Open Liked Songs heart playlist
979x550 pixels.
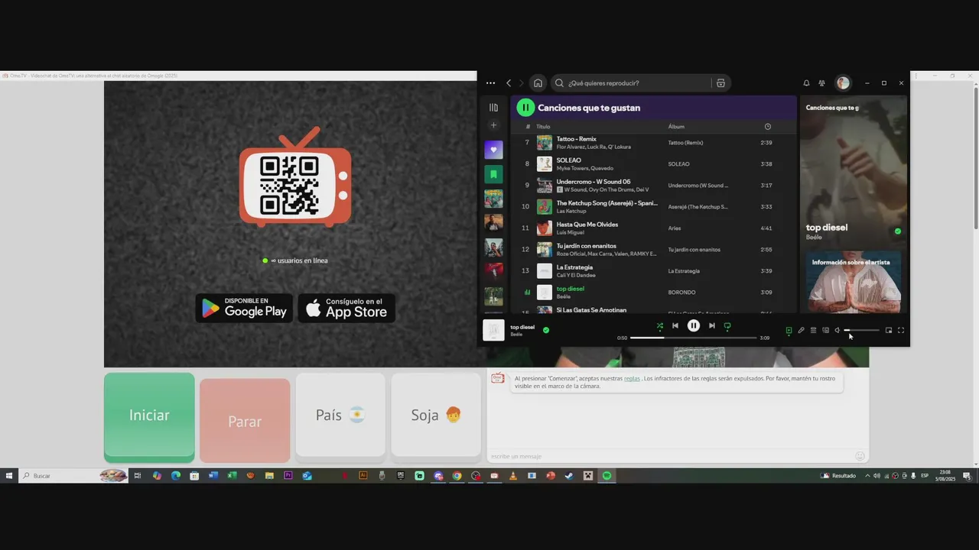(x=493, y=150)
